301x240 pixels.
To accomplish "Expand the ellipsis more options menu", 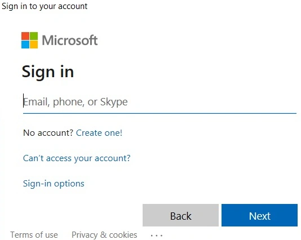I will click(x=157, y=235).
